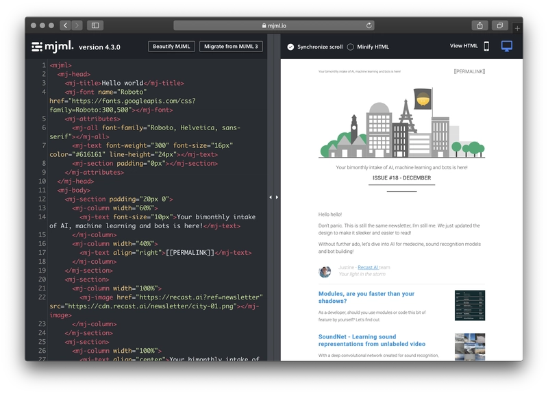Click the mjml logo
The image size is (548, 394).
coord(53,46)
